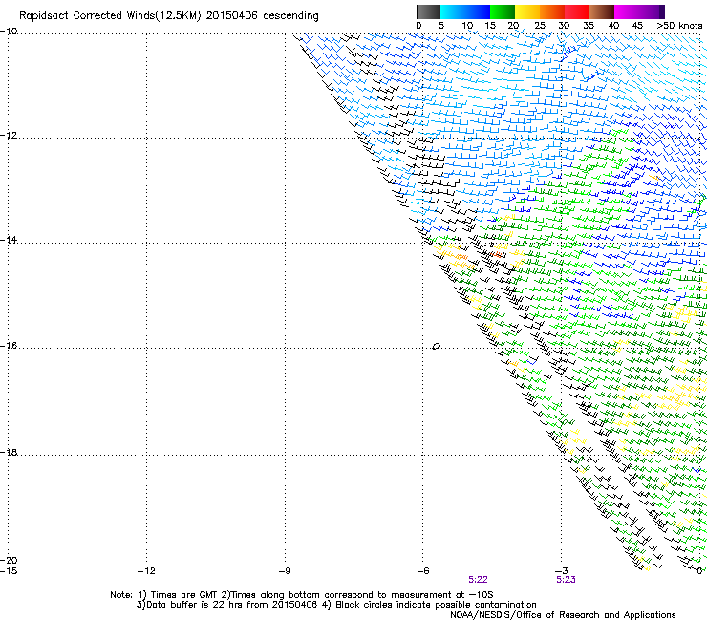Click the cyan-blue 5-15 knots color segment

(465, 11)
